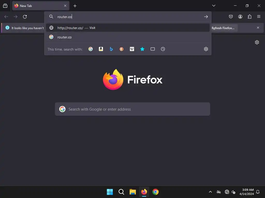Screen dimensions: 265x198
Task: Select the Google search suggestion router.co
Action: tap(128, 37)
